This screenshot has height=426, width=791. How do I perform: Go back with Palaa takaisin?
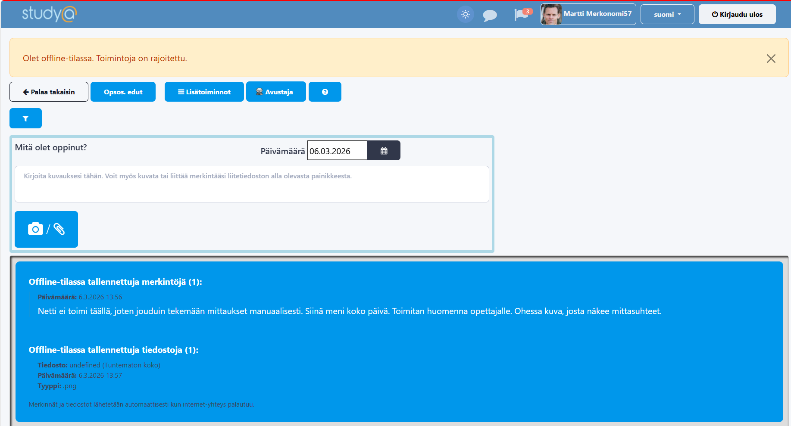tap(49, 92)
